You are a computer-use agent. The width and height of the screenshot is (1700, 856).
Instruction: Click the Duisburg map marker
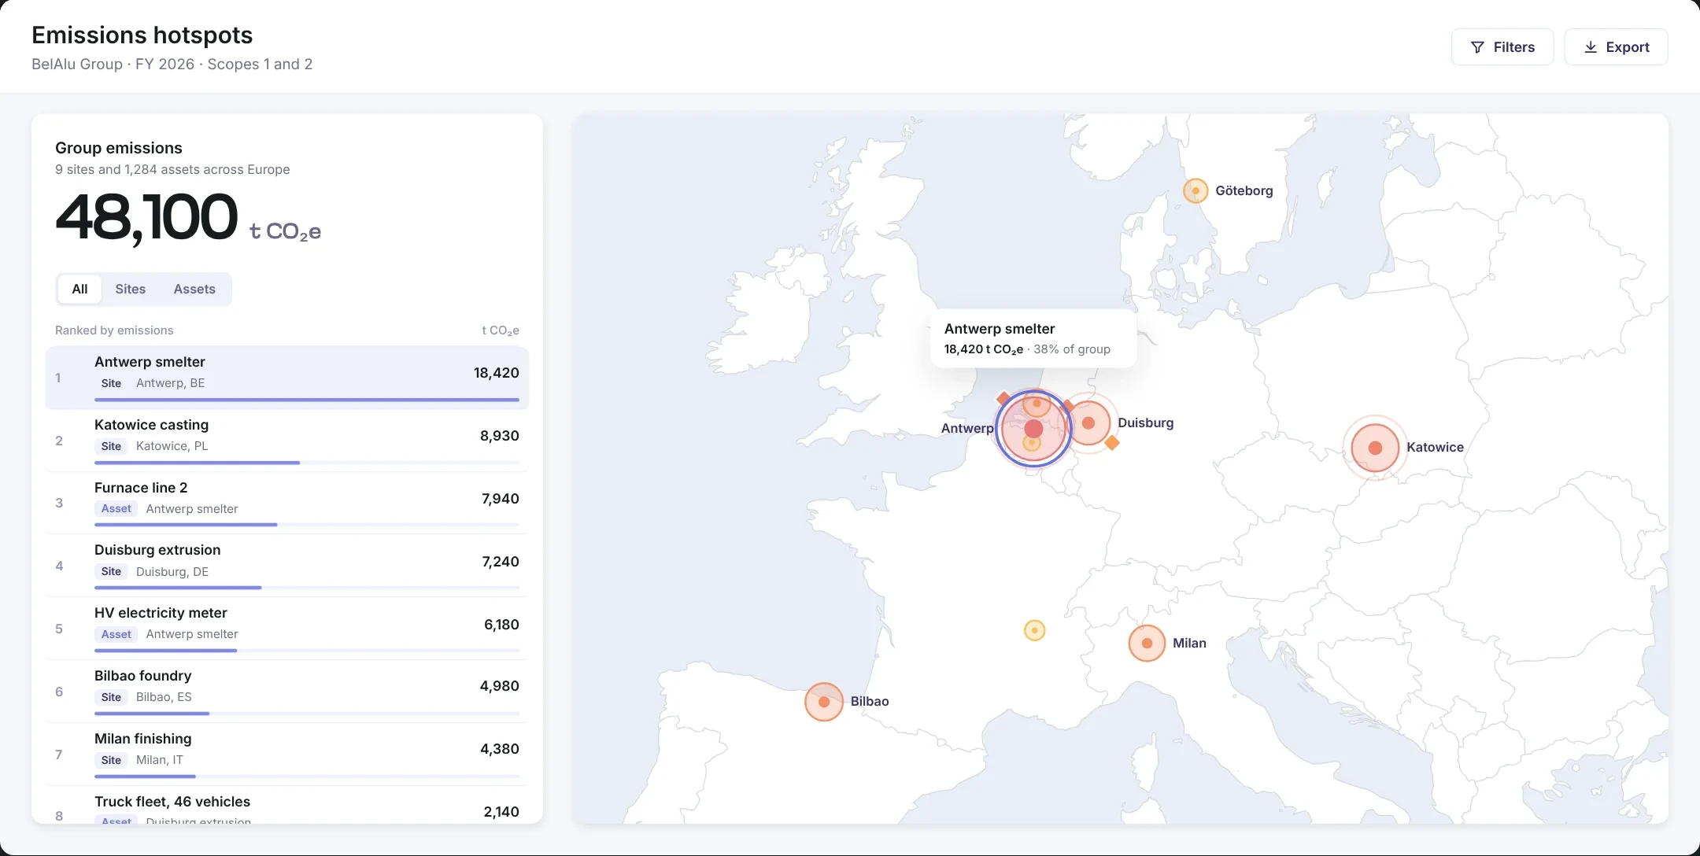[x=1088, y=423]
